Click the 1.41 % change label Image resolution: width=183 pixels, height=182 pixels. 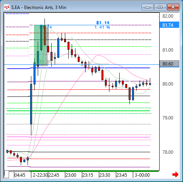pyautogui.click(x=102, y=27)
